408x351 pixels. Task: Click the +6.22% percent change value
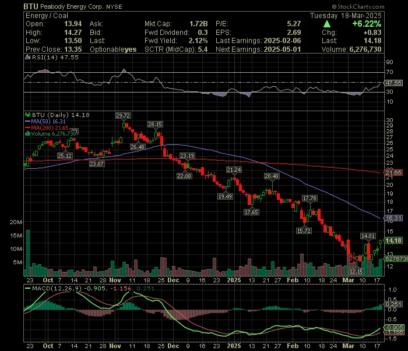[367, 24]
